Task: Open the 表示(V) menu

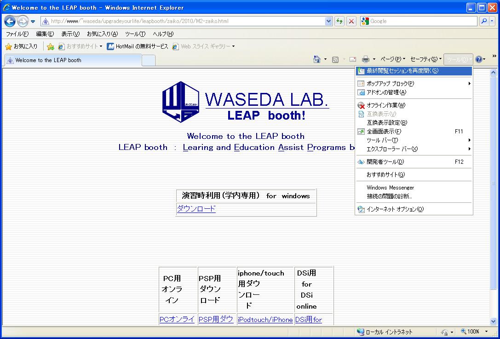Action: tap(70, 34)
